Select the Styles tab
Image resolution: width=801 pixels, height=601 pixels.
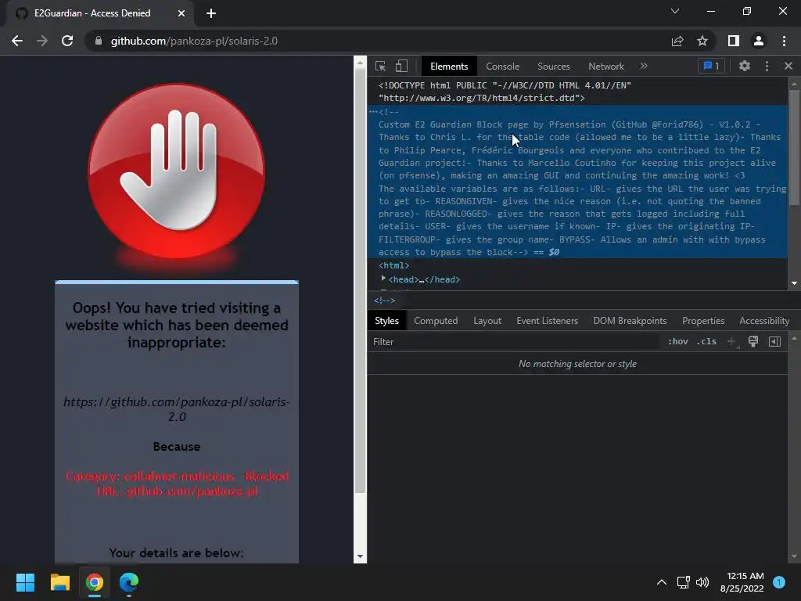click(386, 320)
